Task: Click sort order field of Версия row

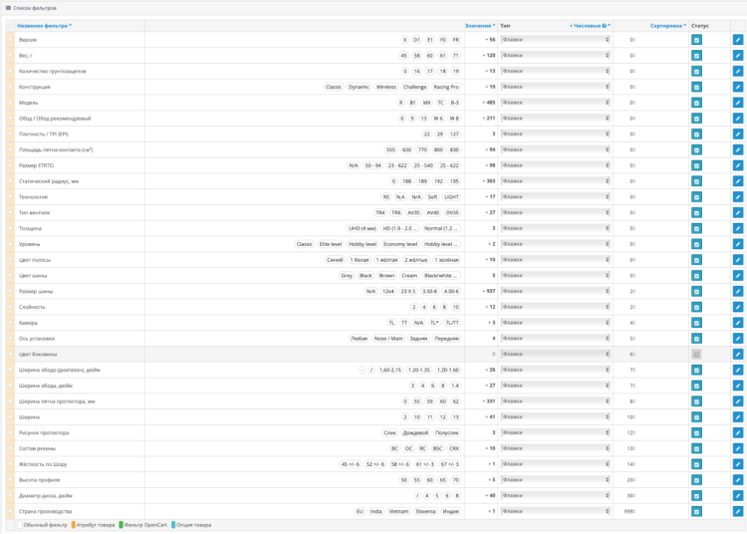Action: click(x=631, y=40)
